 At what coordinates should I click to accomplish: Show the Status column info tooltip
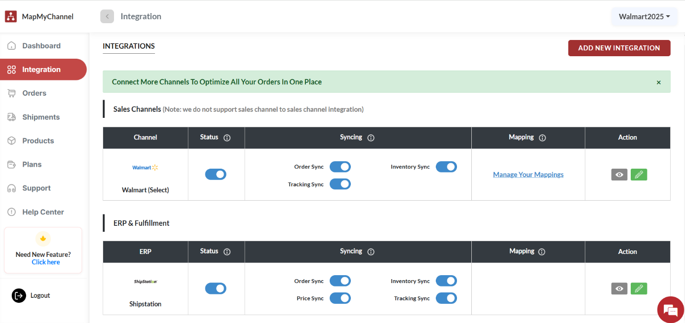(228, 138)
